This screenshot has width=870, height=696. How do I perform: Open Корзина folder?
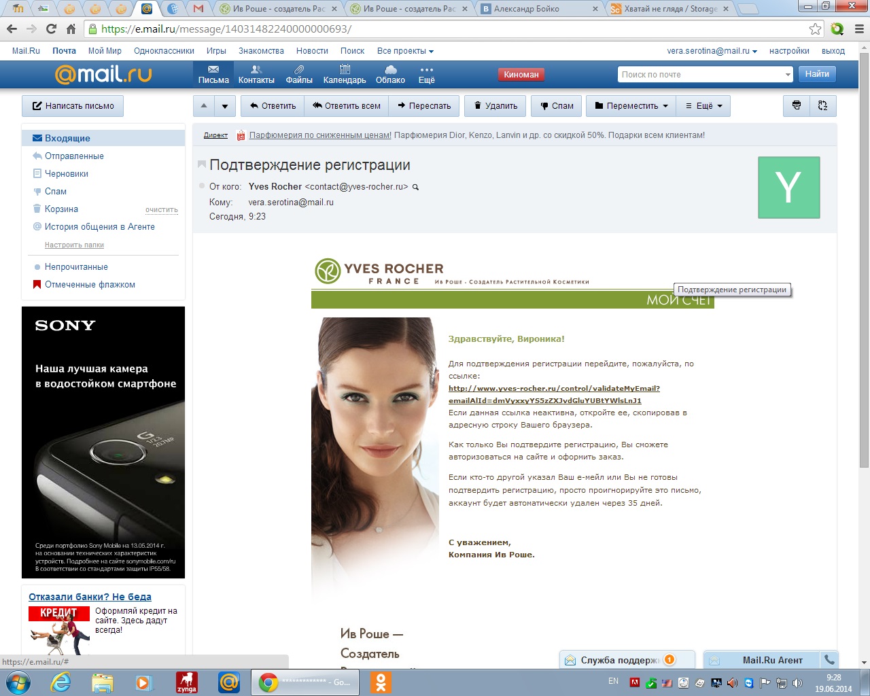(x=61, y=209)
